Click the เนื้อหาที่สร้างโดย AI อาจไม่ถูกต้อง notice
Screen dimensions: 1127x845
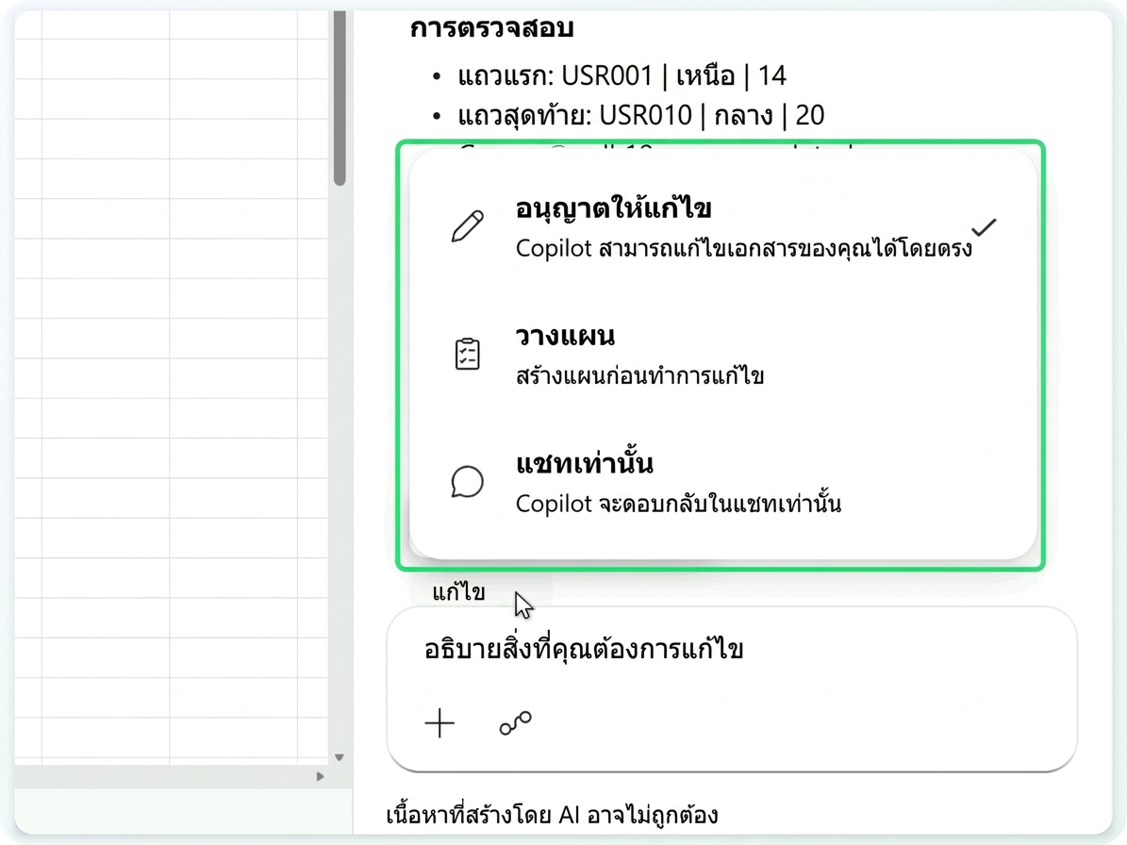pyautogui.click(x=552, y=815)
